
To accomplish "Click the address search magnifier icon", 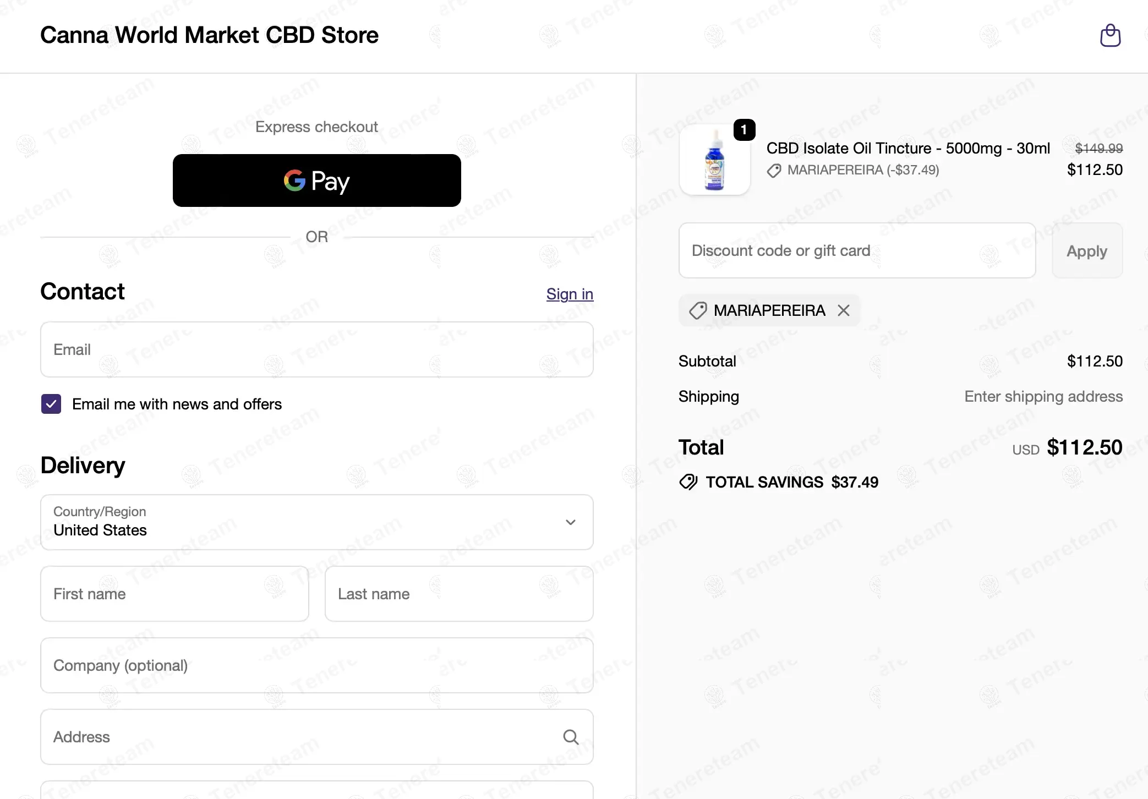I will [571, 737].
